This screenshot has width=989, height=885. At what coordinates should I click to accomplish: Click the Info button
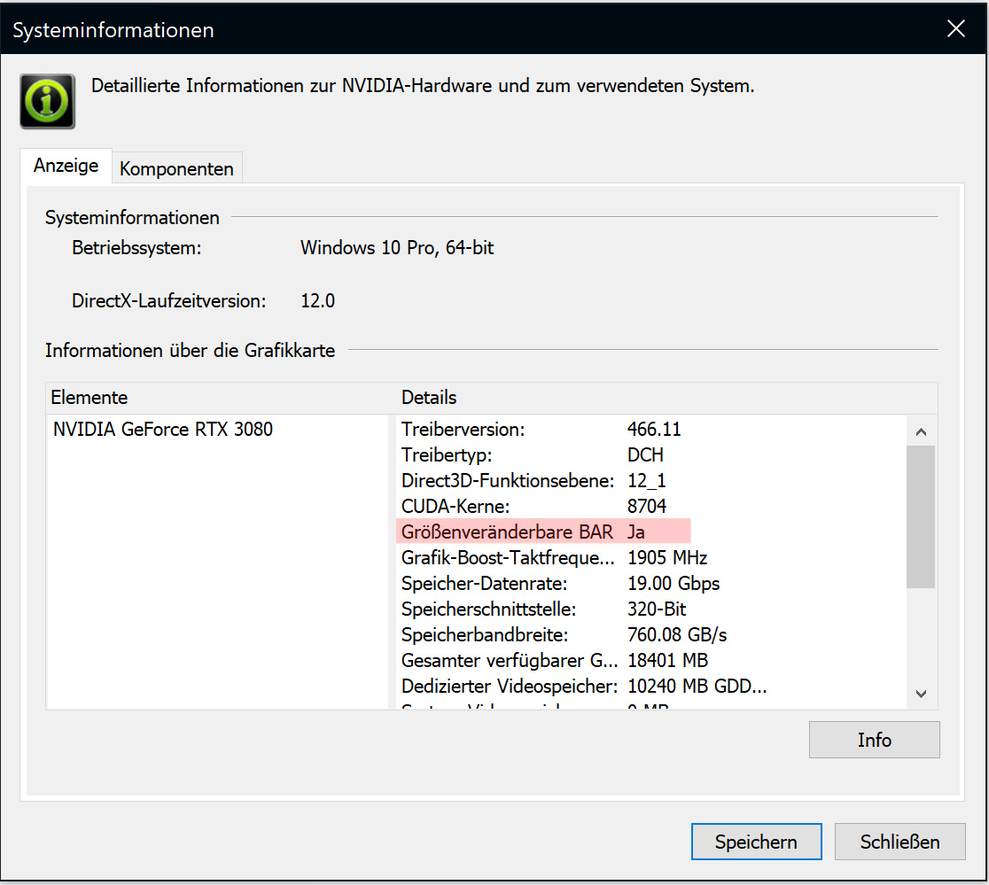tap(874, 740)
